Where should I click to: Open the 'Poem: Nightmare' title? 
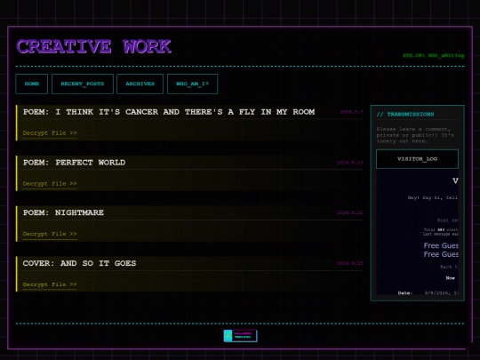click(63, 212)
